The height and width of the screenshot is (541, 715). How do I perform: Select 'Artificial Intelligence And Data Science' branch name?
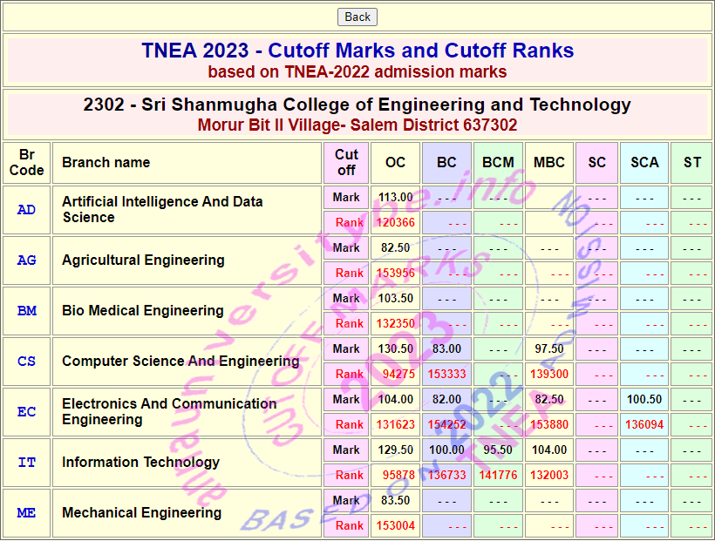(x=162, y=210)
